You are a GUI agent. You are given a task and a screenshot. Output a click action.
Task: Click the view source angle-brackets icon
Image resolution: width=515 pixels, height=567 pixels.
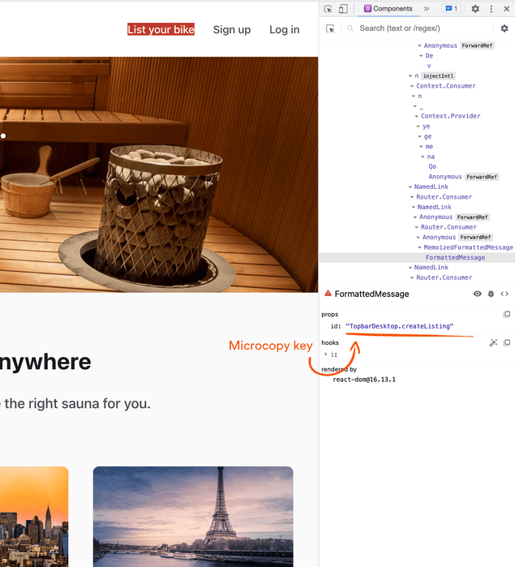coord(504,294)
